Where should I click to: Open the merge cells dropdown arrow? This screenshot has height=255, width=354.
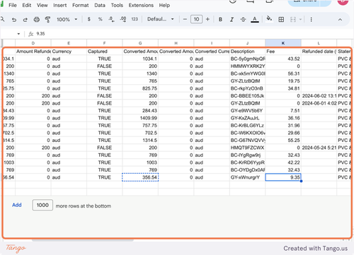coord(300,20)
